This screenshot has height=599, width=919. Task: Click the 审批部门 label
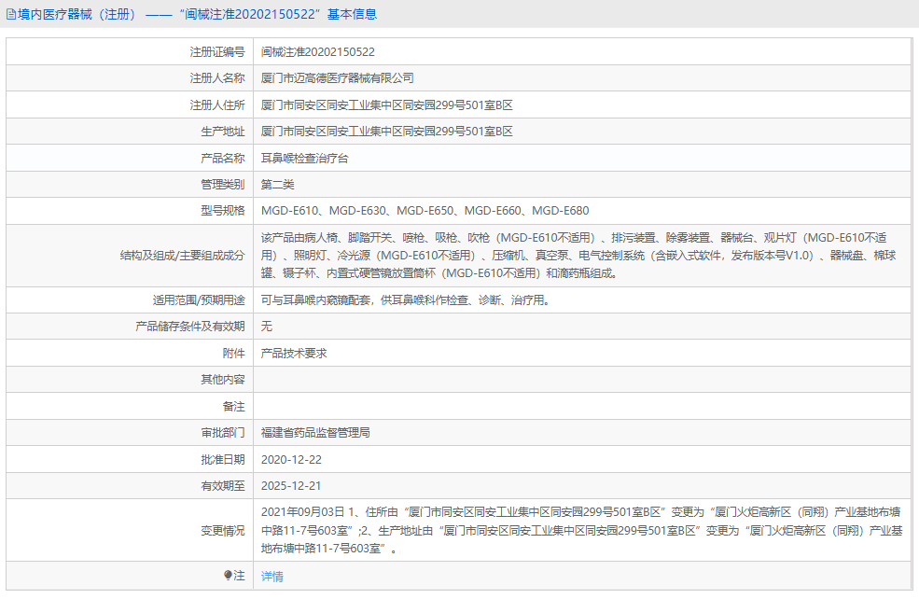[223, 433]
